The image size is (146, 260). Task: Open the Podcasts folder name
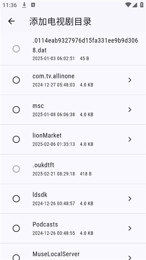[45, 224]
